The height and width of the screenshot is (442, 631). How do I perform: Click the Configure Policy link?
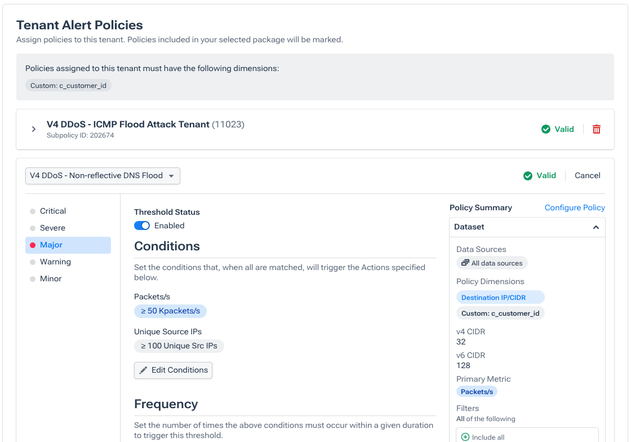575,207
